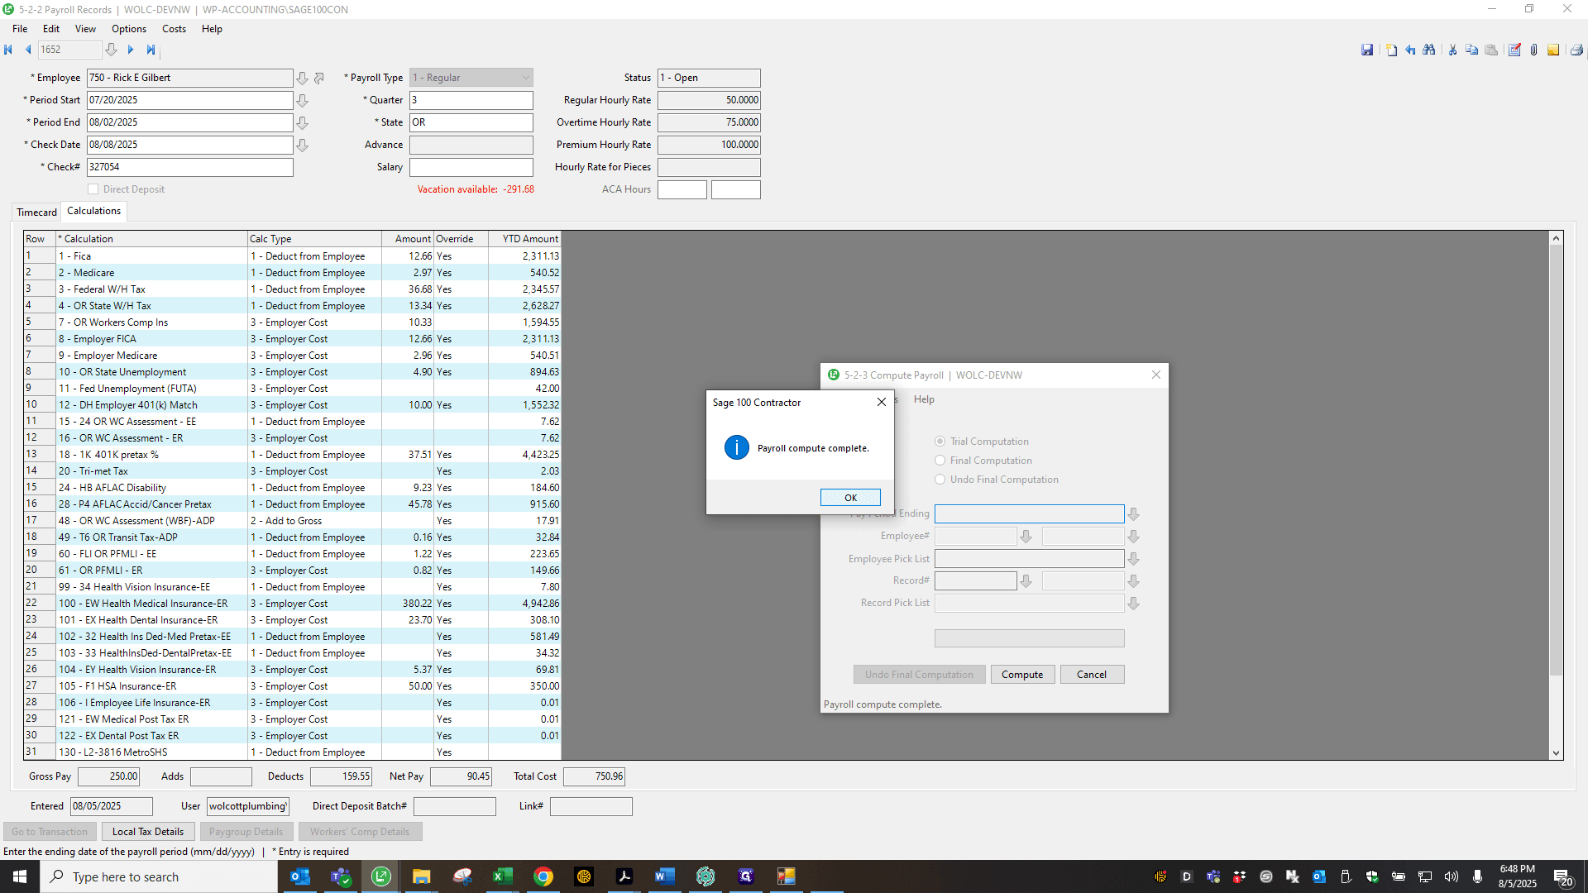Go to first payroll record
Viewport: 1588px width, 893px height.
click(x=8, y=50)
